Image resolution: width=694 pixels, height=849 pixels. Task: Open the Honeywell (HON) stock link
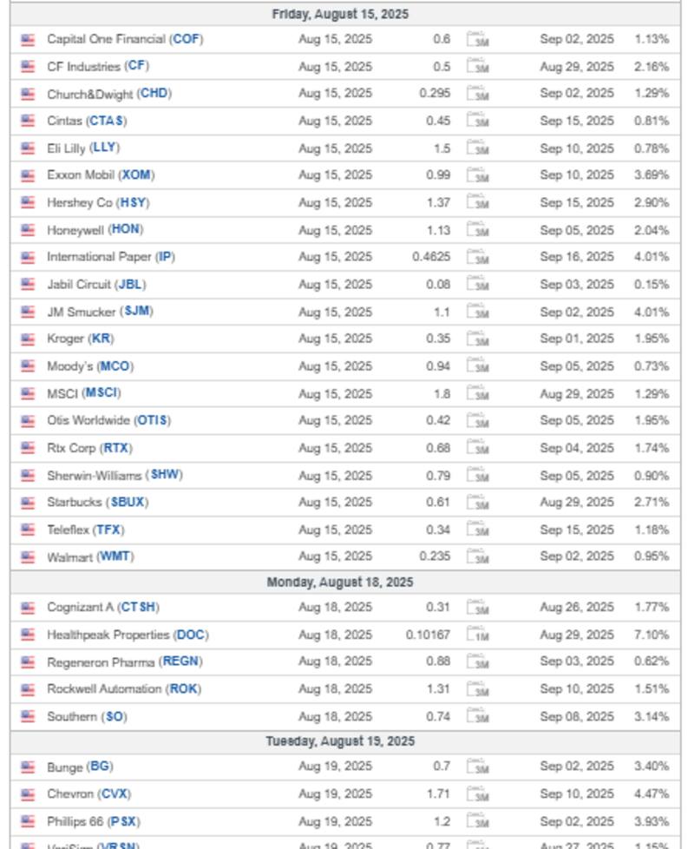(95, 230)
